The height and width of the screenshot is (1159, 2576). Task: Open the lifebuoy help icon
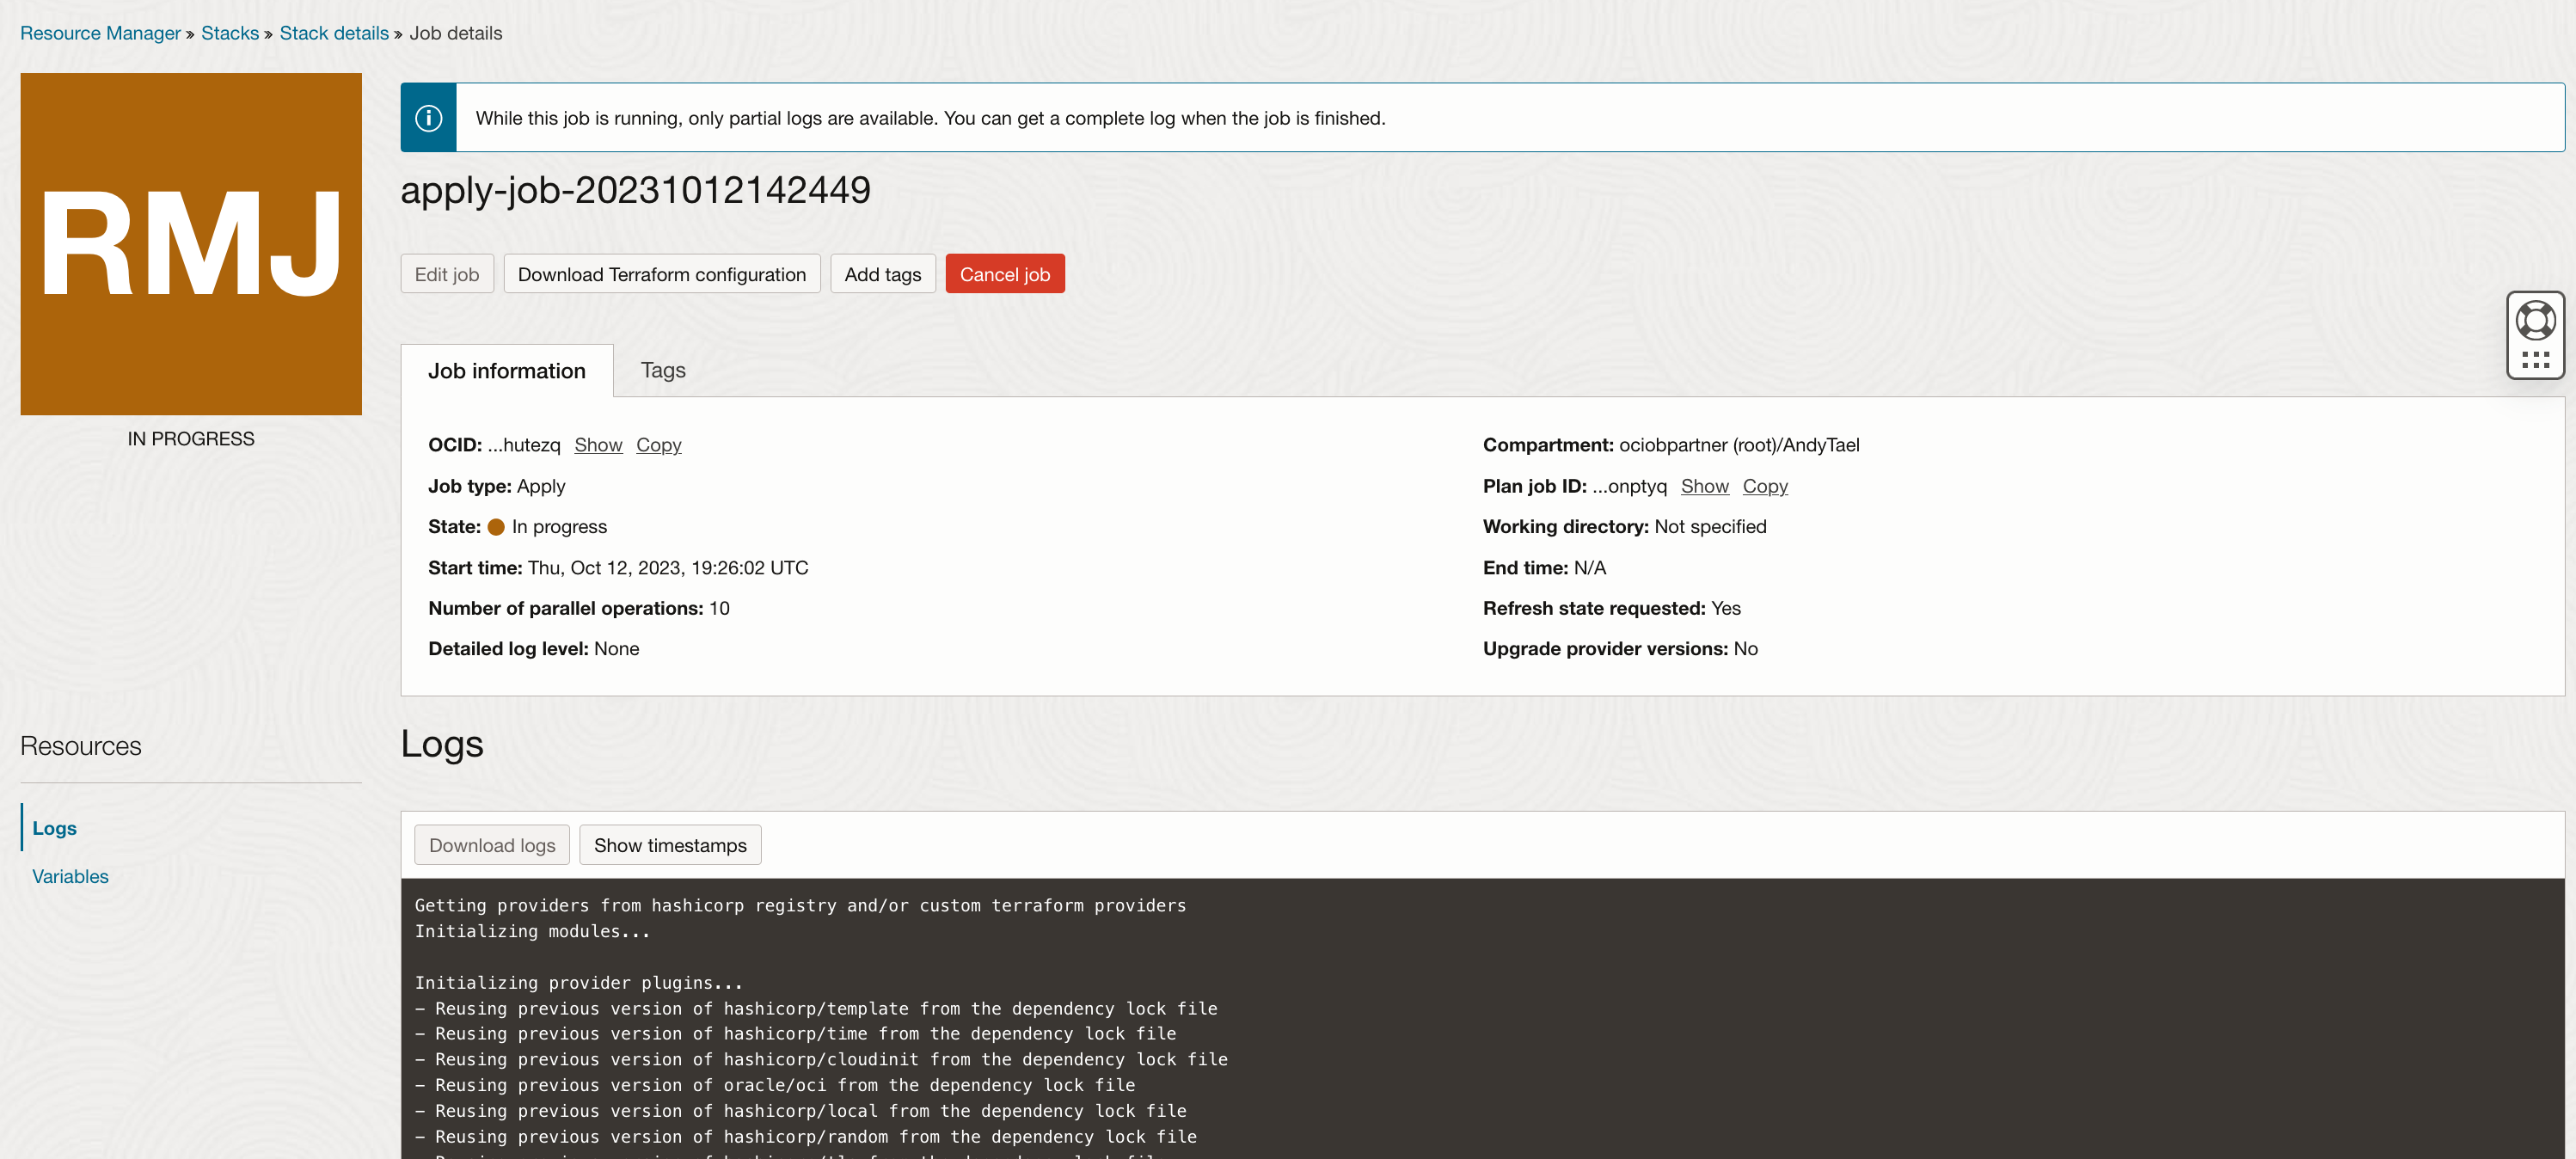2535,321
